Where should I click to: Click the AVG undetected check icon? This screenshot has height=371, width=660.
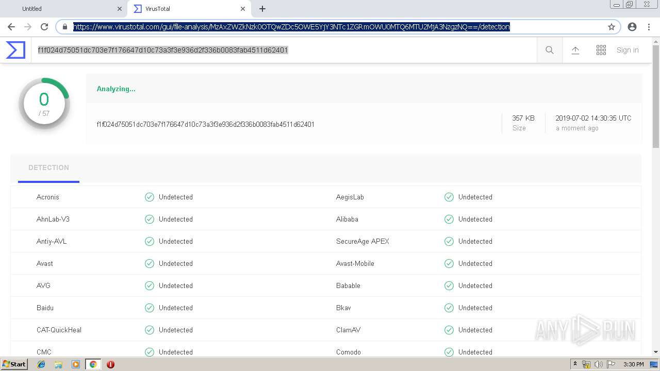[x=150, y=285]
